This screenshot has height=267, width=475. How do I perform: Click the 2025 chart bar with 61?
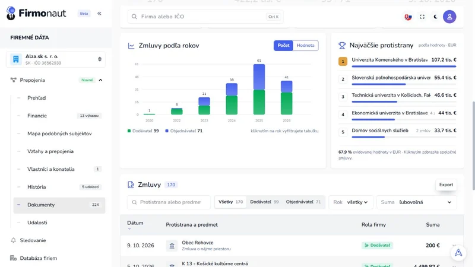point(259,90)
